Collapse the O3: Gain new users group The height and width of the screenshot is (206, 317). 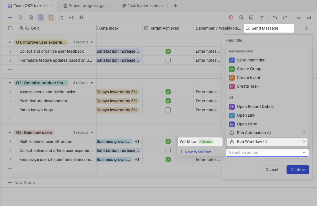(x=10, y=132)
